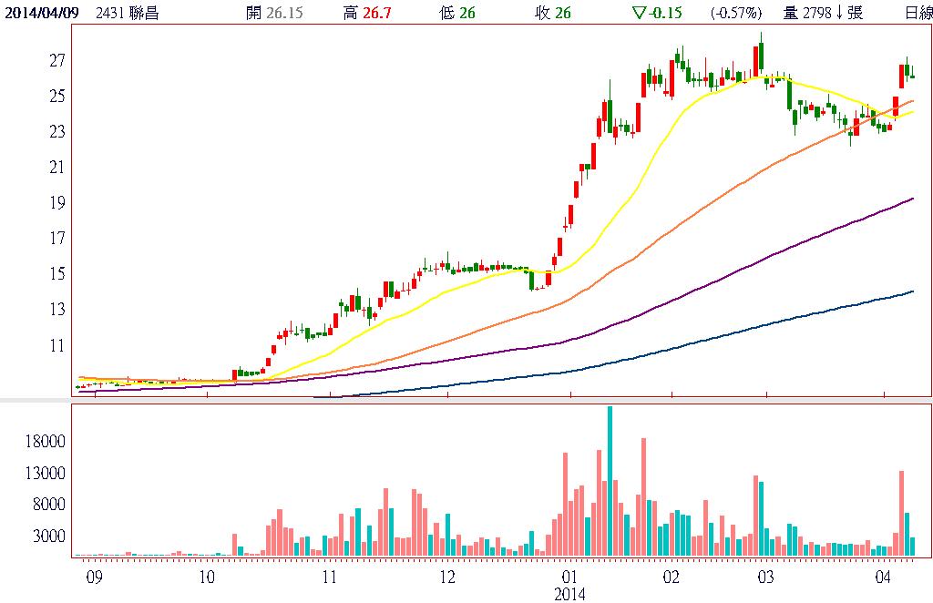Viewport: 933px width, 603px height.
Task: Click the opening price 26.15 value
Action: [x=285, y=13]
